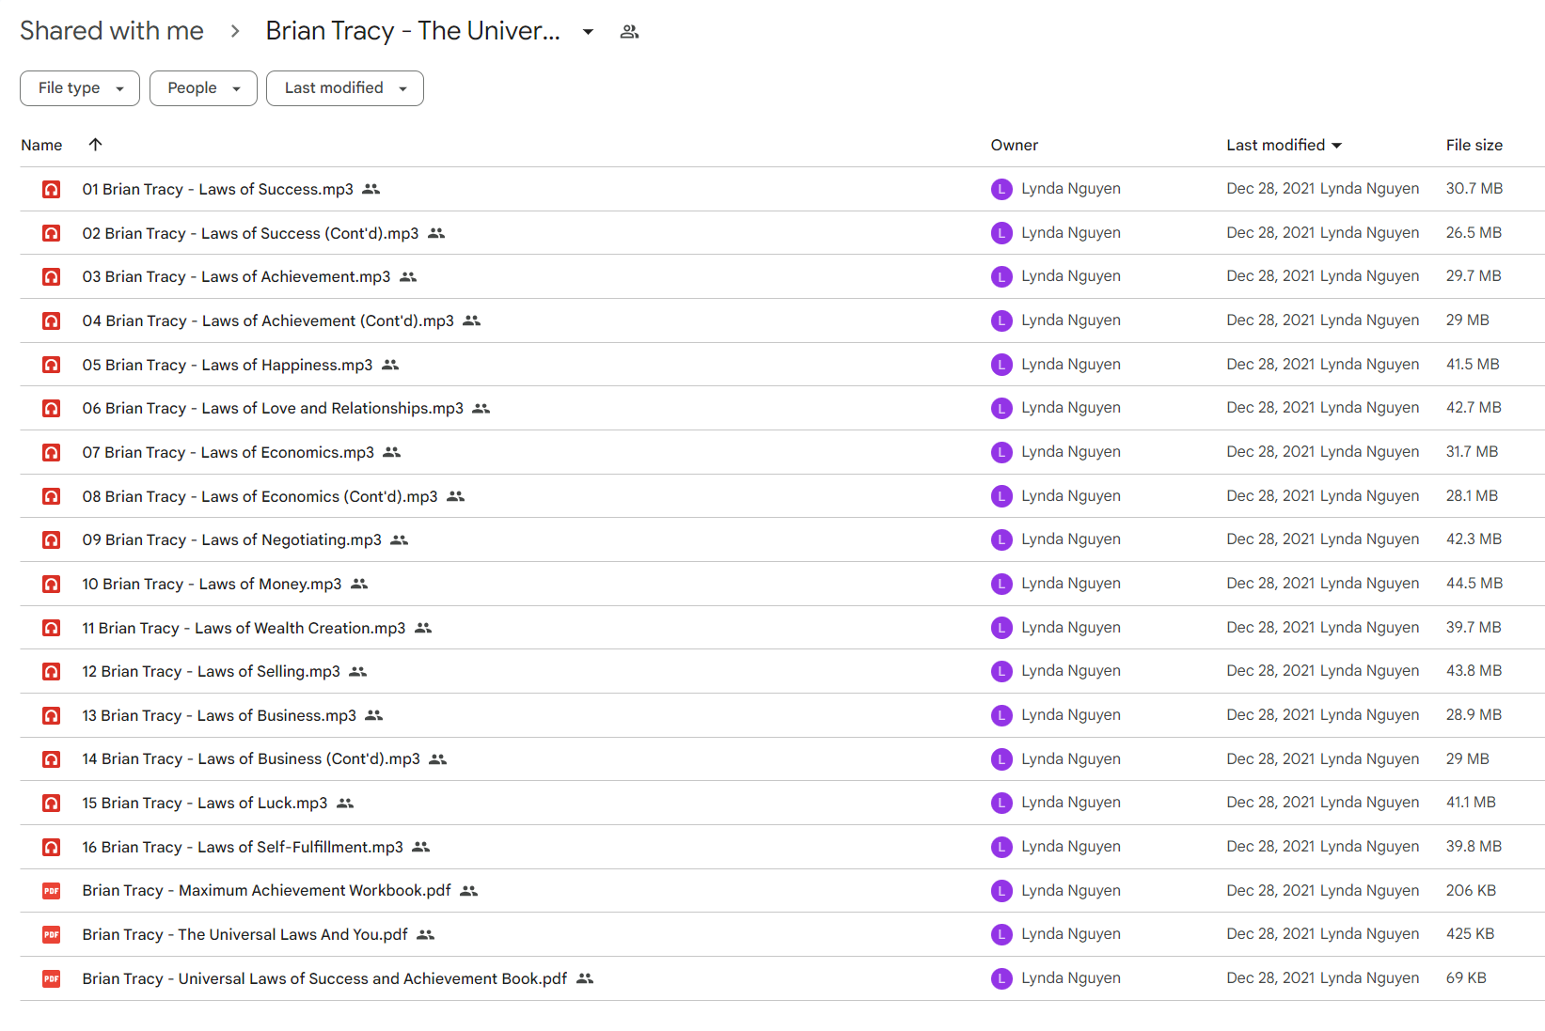Click audio icon for 01 Laws of Success.mp3
The height and width of the screenshot is (1031, 1545).
click(x=52, y=189)
